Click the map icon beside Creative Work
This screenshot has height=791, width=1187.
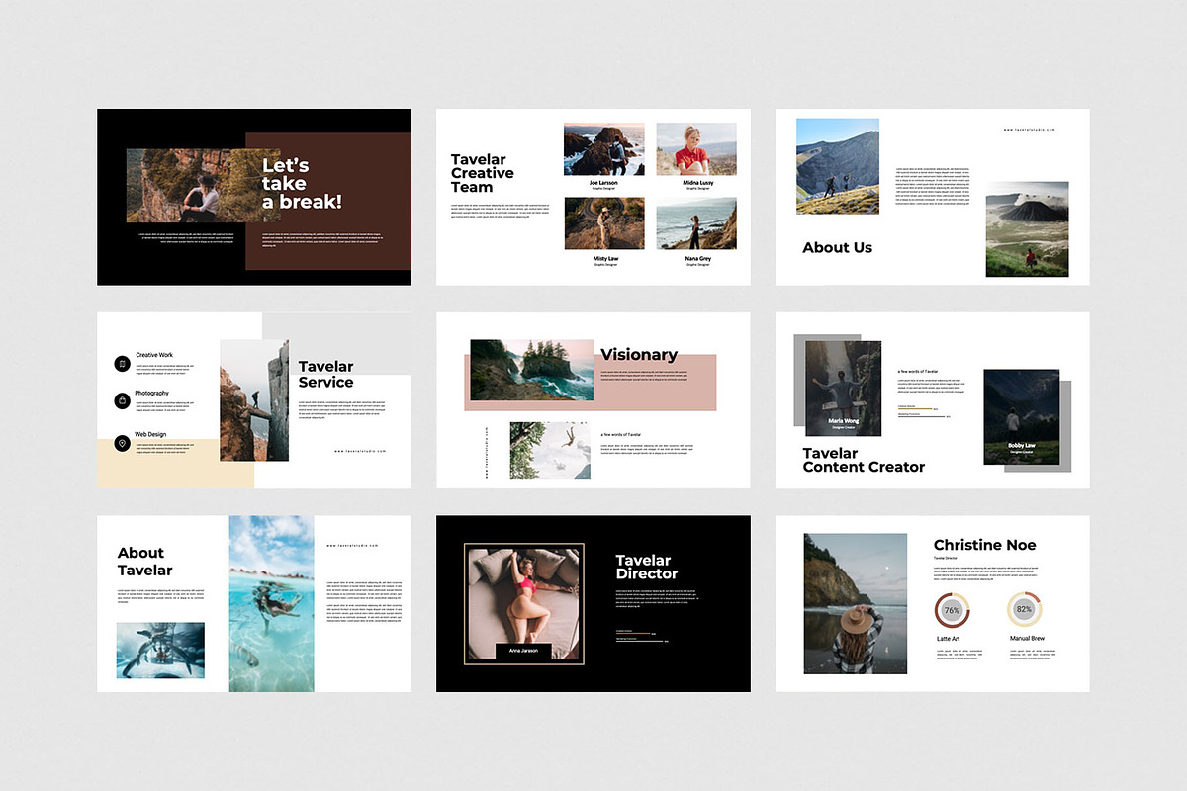122,364
